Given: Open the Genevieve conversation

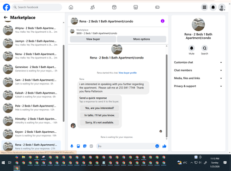Looking at the screenshot, I should coord(31,69).
